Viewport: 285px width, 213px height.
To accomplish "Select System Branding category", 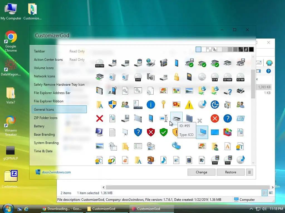I will pyautogui.click(x=46, y=143).
